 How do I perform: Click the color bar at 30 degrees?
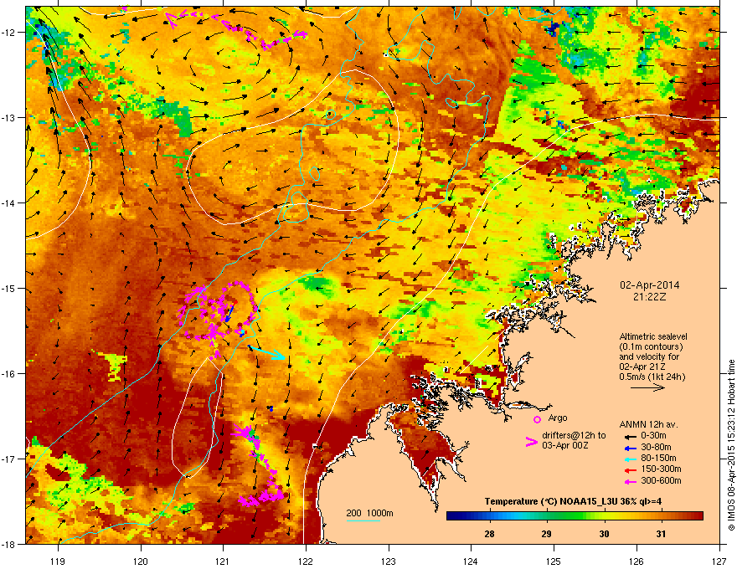(604, 516)
